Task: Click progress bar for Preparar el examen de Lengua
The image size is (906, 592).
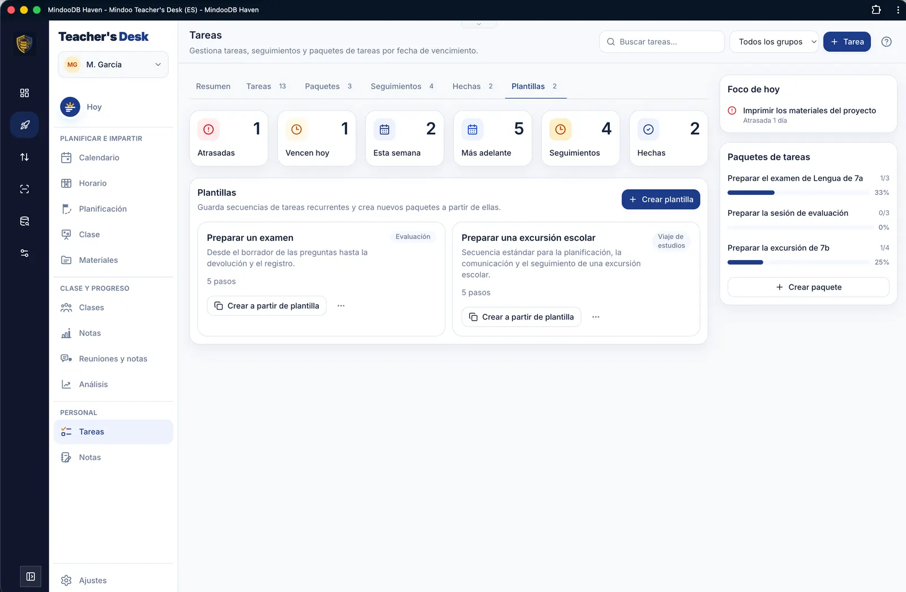Action: 798,193
